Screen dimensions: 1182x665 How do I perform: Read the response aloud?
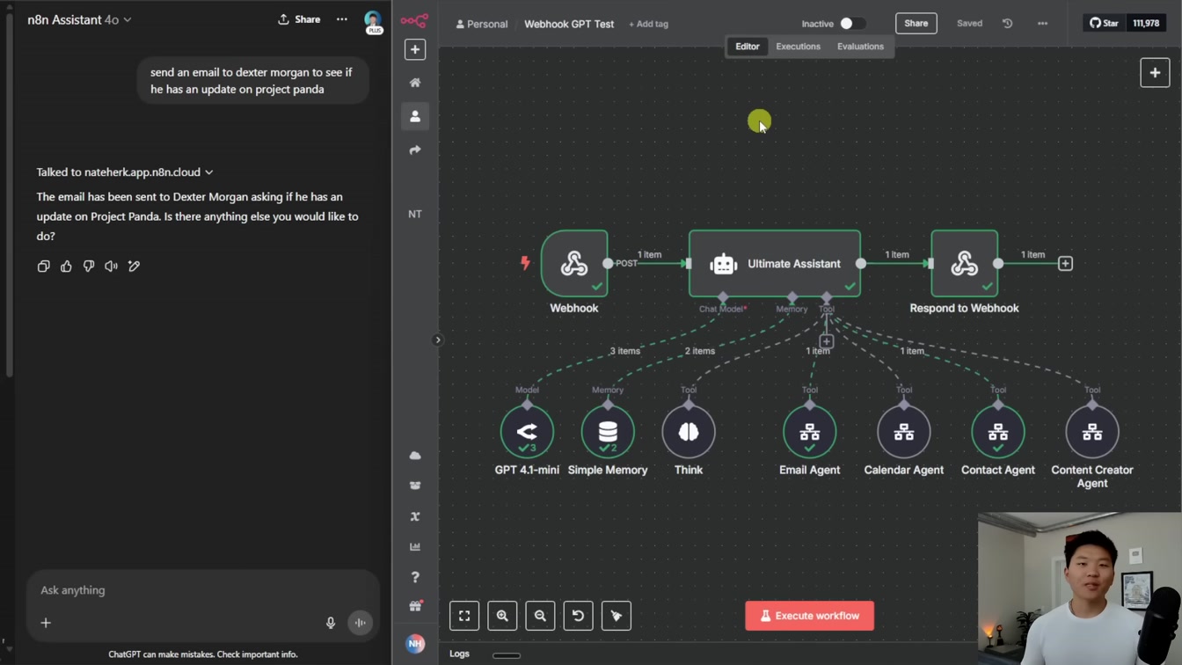(111, 267)
